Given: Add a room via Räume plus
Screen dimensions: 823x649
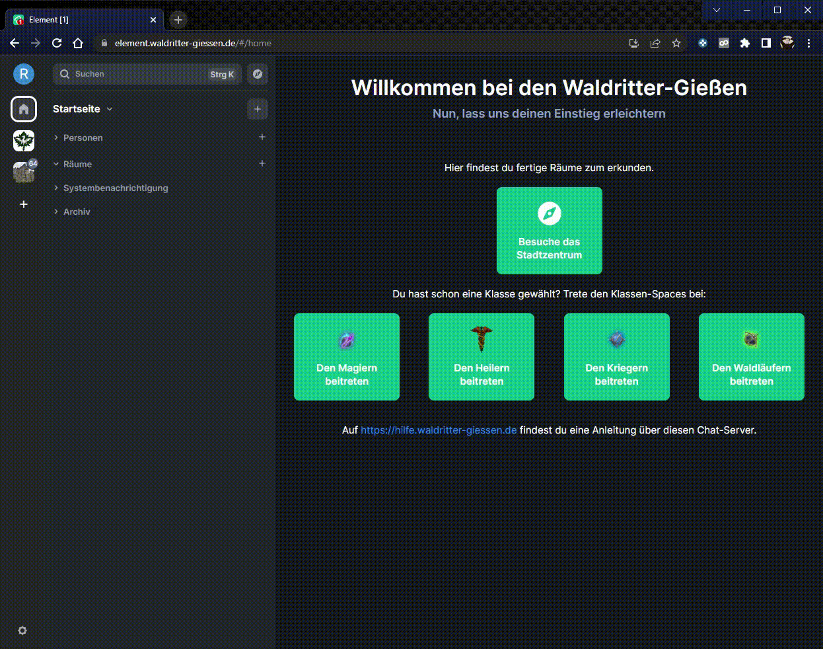Looking at the screenshot, I should click(262, 163).
